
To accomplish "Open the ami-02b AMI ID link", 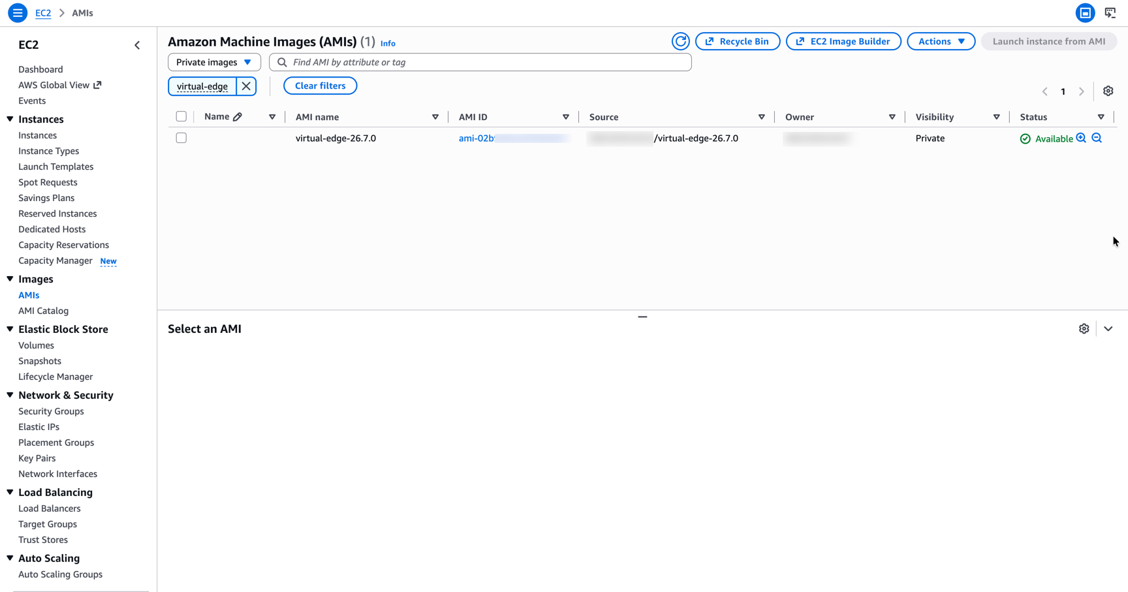I will point(514,138).
